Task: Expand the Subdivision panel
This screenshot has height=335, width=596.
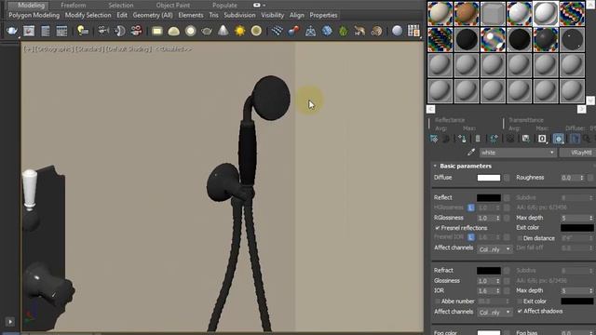Action: [x=239, y=15]
